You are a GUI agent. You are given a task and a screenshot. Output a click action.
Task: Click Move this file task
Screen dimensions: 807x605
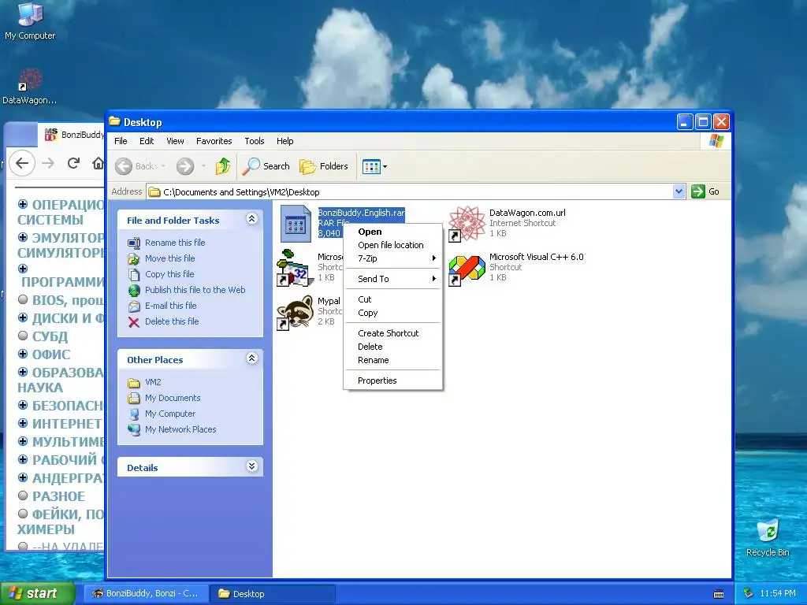pyautogui.click(x=170, y=258)
